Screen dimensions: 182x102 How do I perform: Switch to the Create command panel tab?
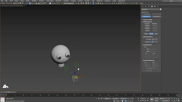[143, 7]
